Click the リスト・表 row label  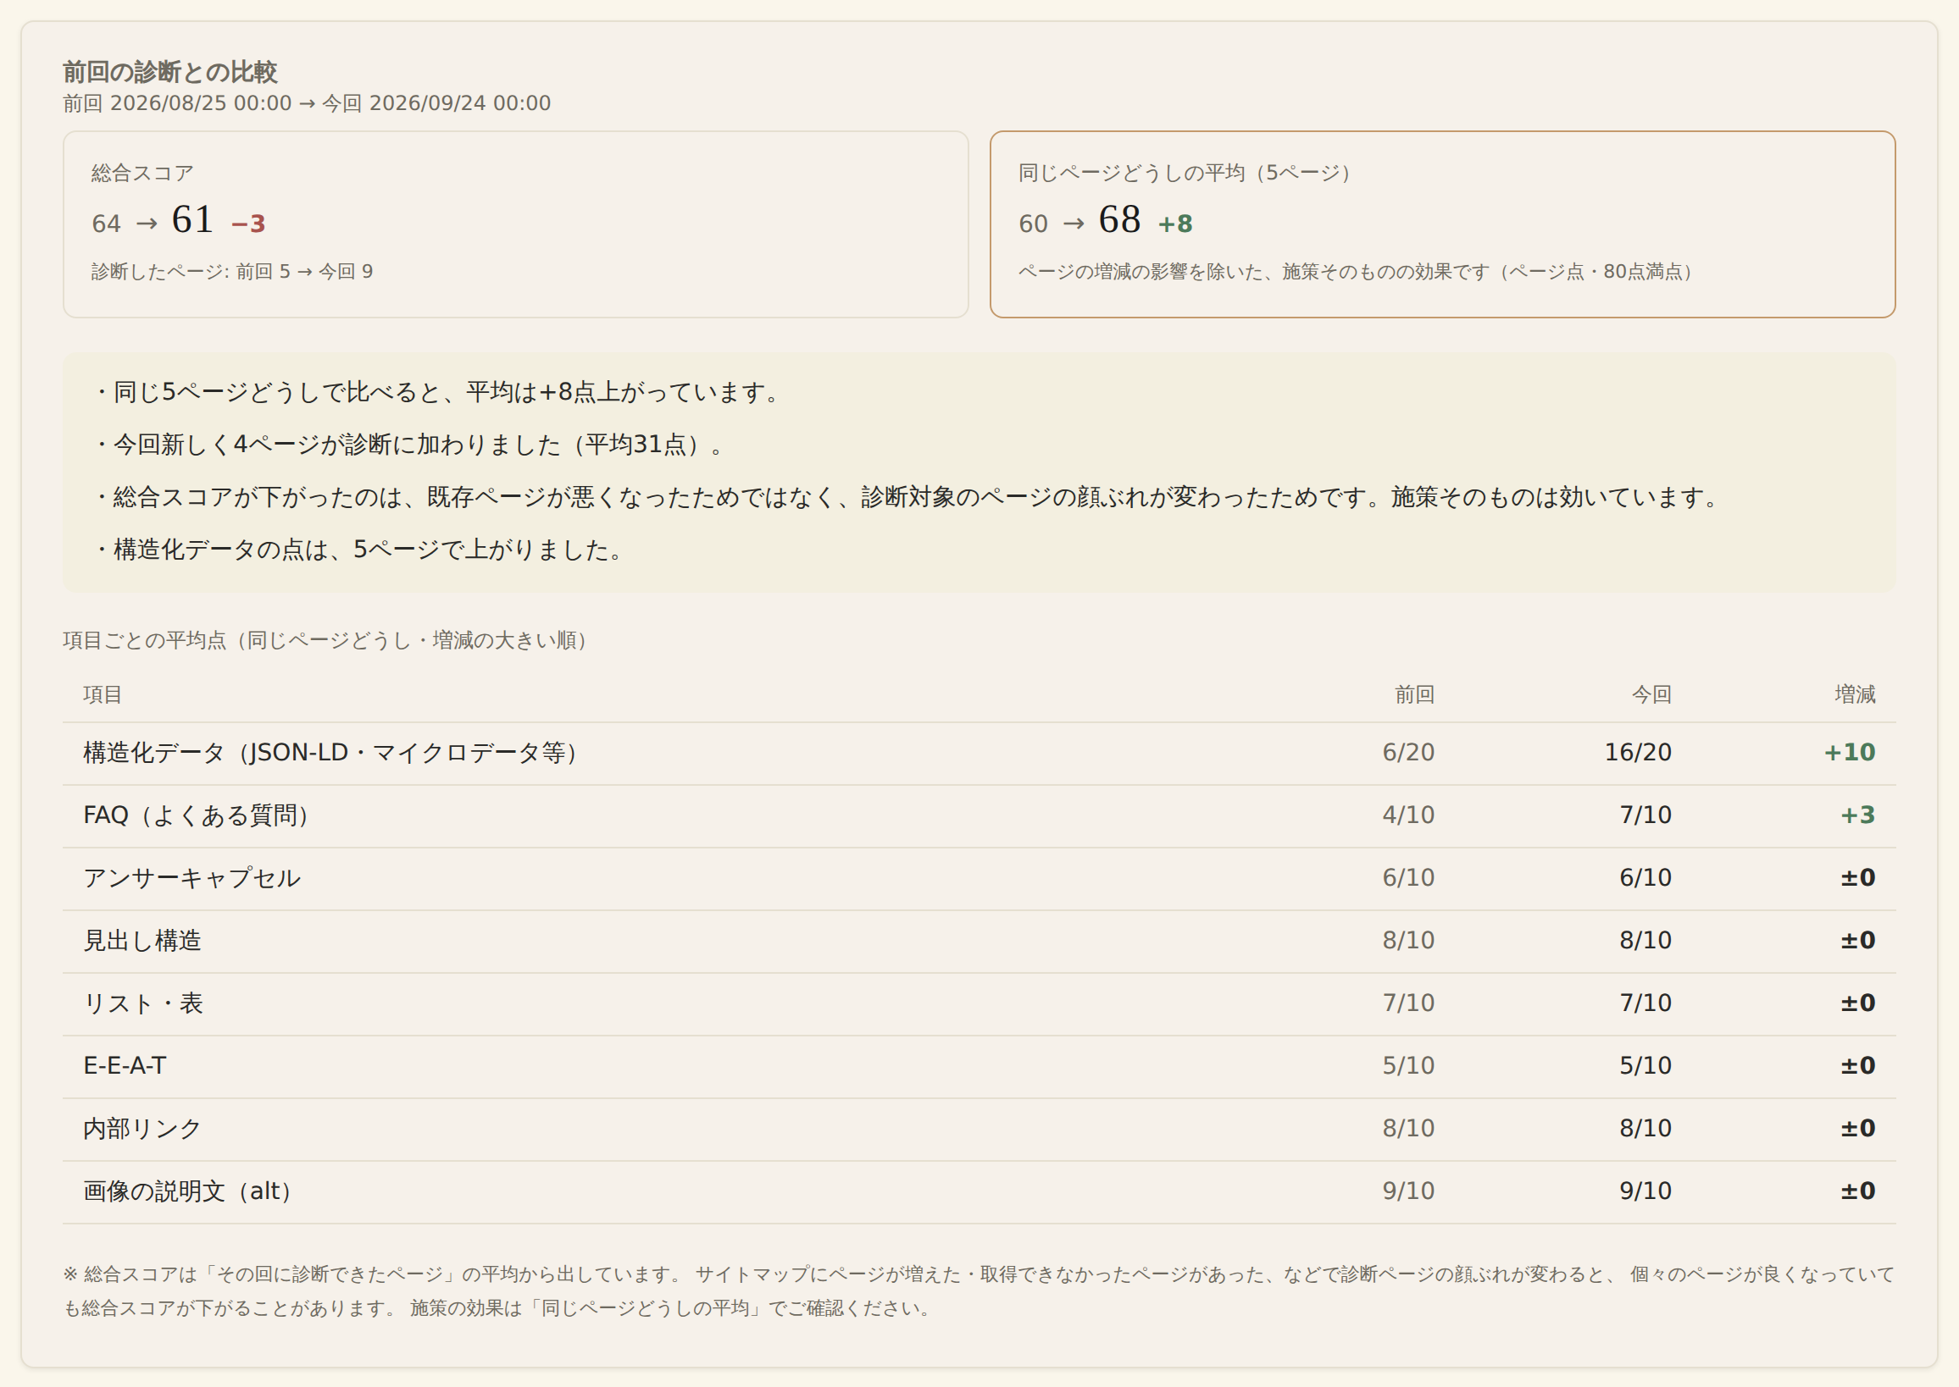coord(142,1003)
